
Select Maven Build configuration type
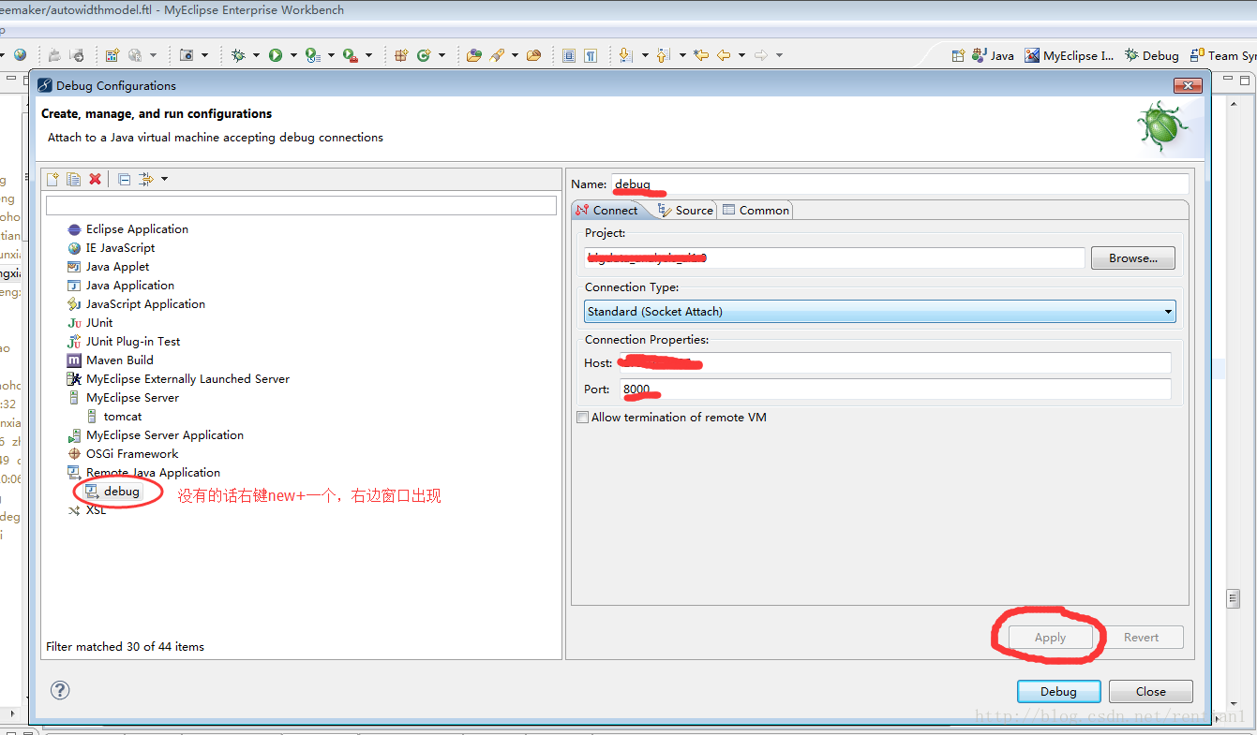110,360
